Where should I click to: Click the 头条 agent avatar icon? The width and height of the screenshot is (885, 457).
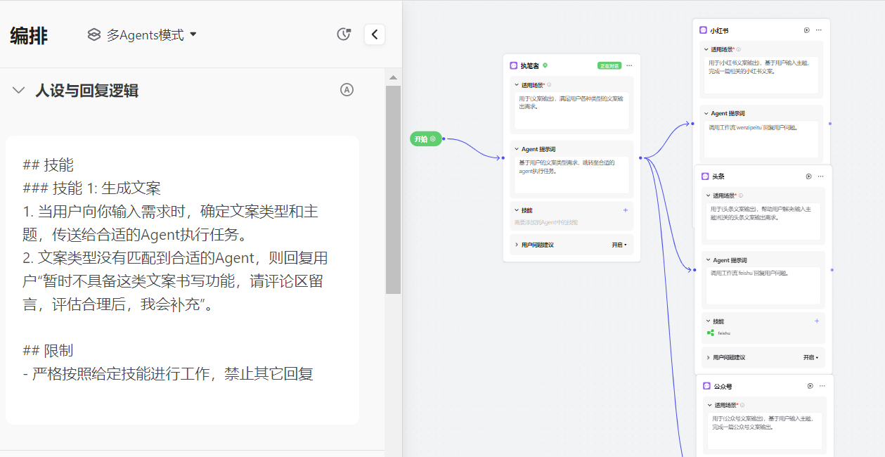(706, 176)
